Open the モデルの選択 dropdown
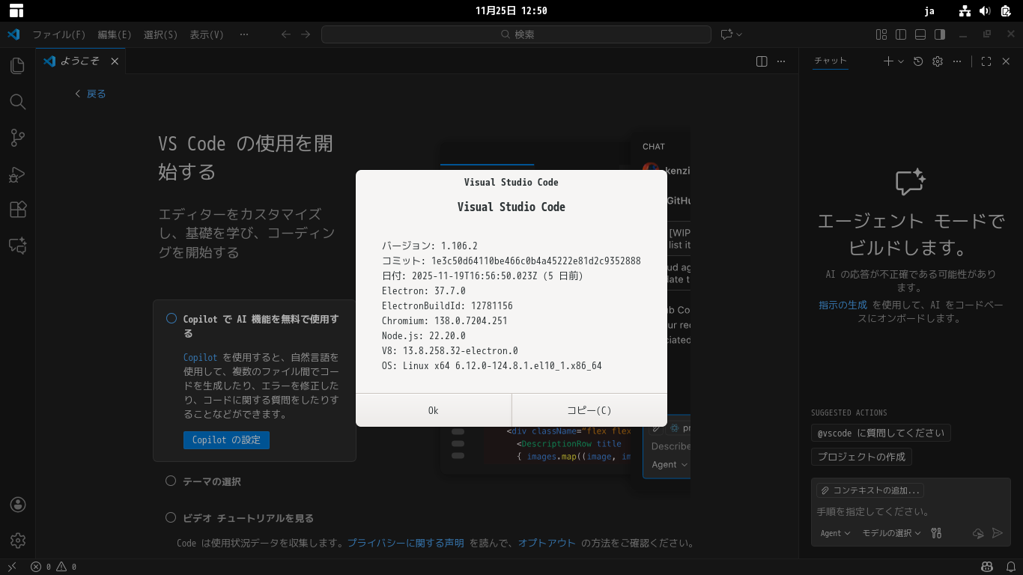The height and width of the screenshot is (575, 1023). pyautogui.click(x=891, y=533)
